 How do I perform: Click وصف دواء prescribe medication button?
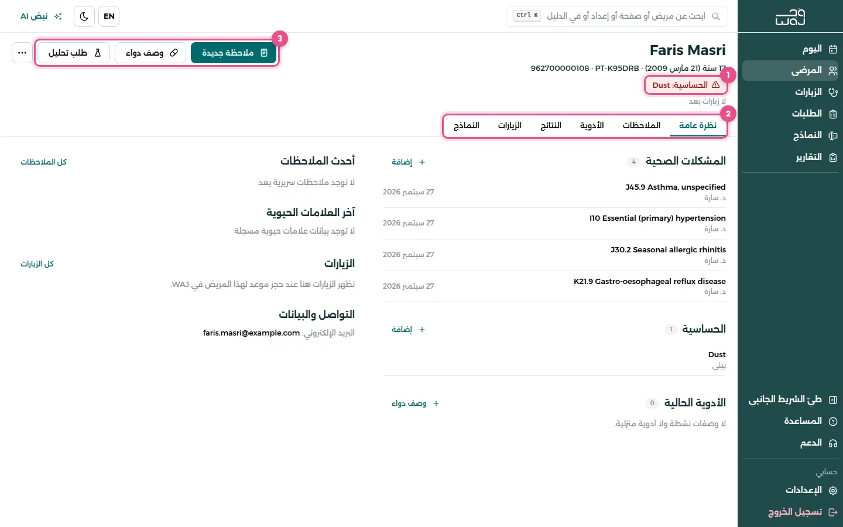point(150,53)
